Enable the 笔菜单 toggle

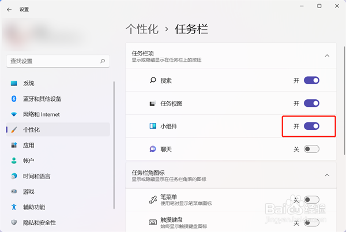click(311, 200)
